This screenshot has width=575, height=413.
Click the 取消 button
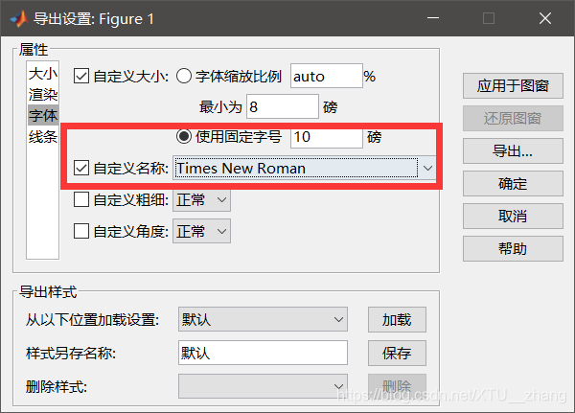513,217
